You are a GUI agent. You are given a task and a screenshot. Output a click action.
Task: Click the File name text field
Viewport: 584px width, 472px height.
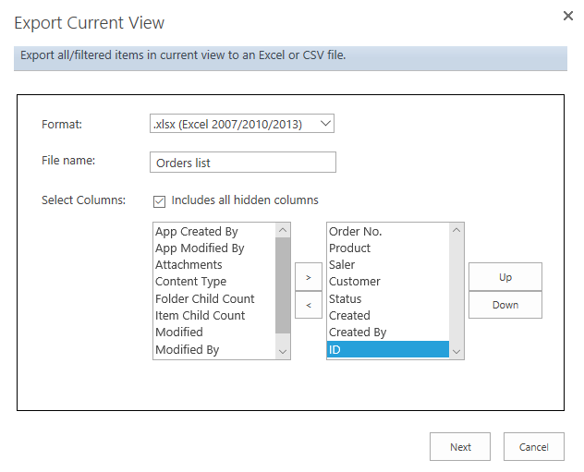(243, 163)
